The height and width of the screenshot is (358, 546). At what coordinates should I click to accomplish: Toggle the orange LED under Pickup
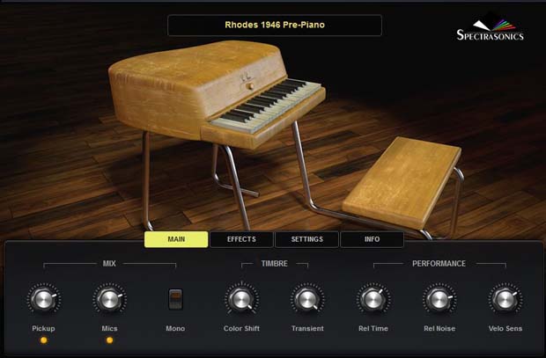[43, 340]
